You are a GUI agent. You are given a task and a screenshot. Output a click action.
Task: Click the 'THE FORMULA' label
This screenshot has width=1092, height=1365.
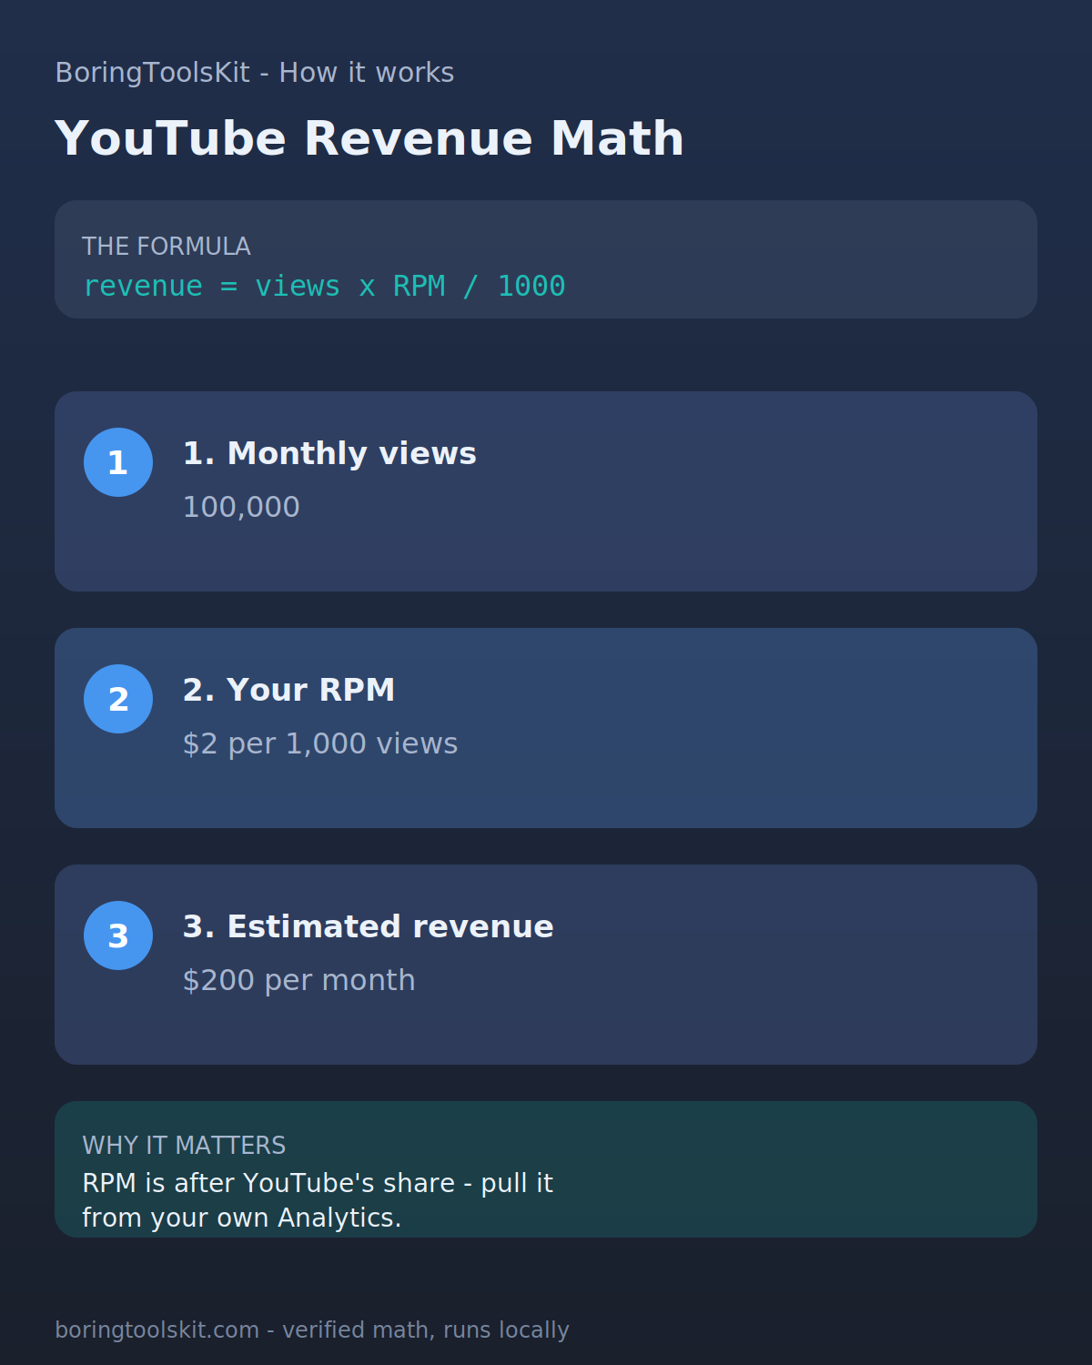167,247
